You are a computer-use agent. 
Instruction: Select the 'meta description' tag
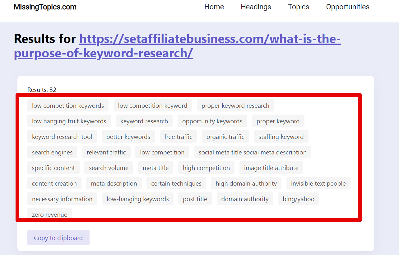pos(114,183)
